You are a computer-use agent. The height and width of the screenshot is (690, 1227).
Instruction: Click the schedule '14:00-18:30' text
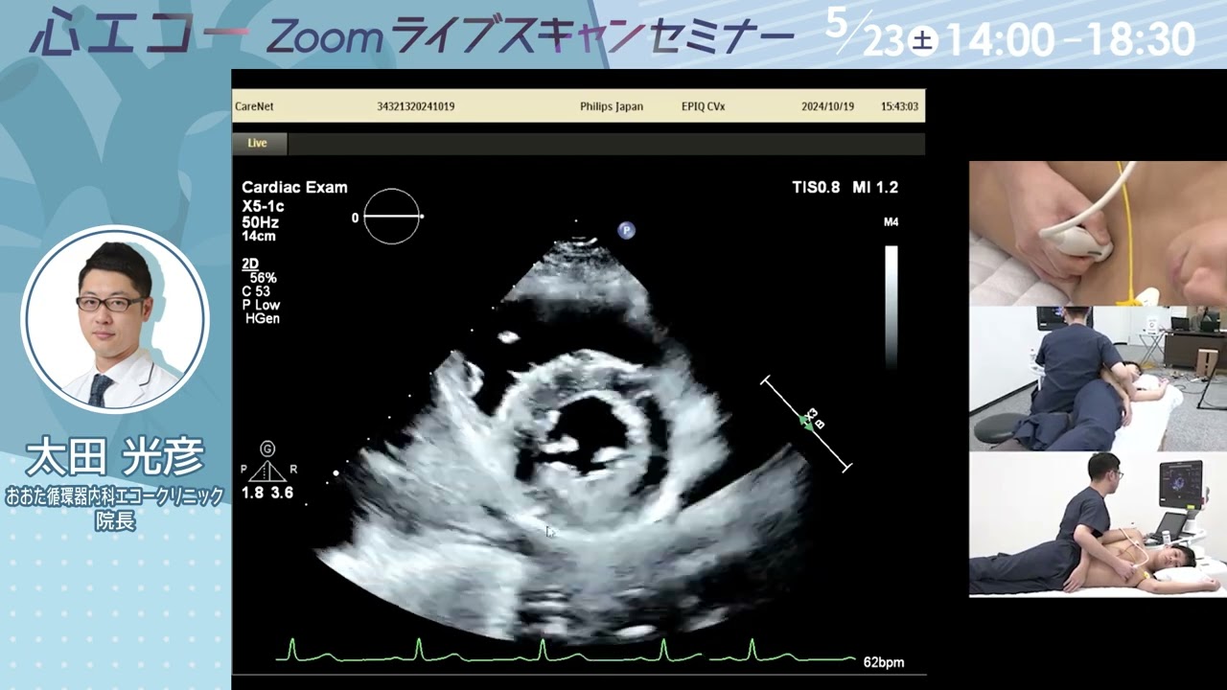[1070, 40]
